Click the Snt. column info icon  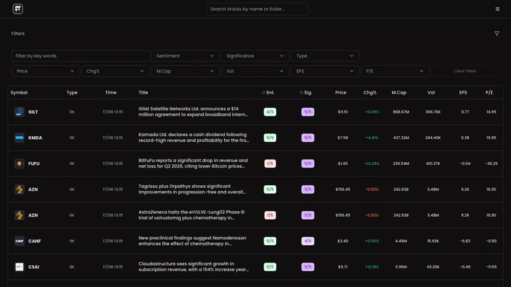pyautogui.click(x=263, y=92)
